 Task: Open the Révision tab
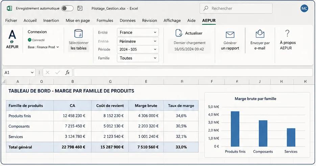(x=149, y=20)
